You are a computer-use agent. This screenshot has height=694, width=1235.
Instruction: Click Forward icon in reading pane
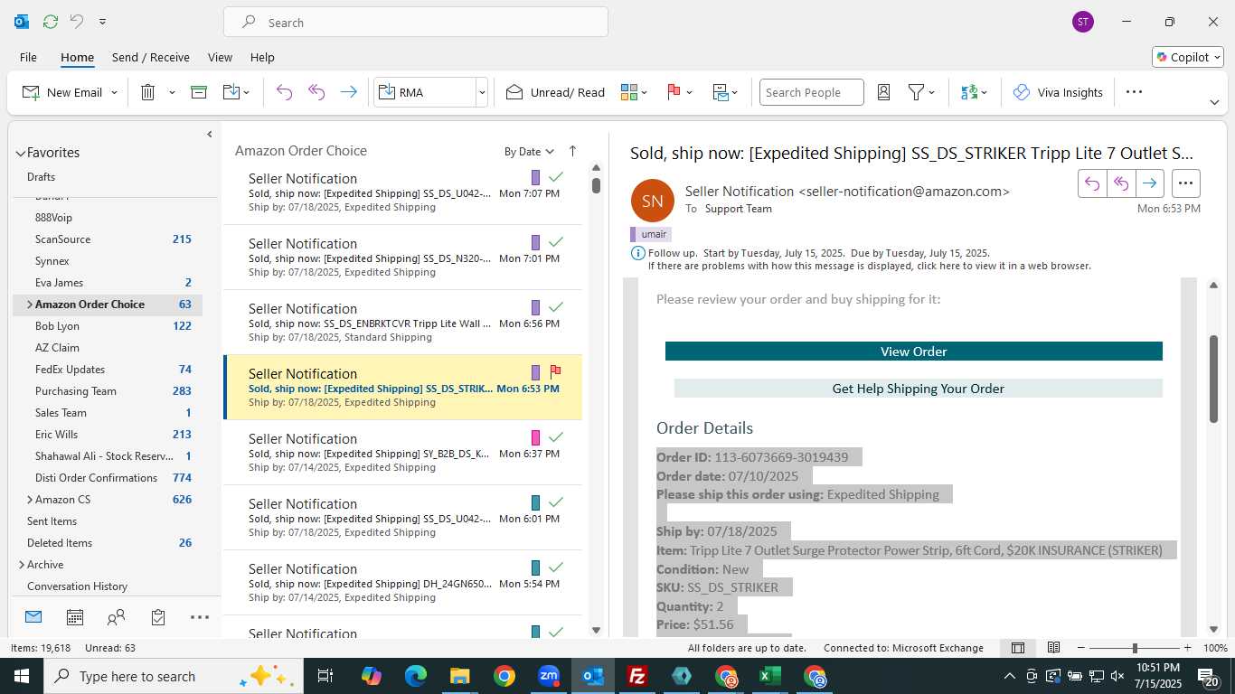pos(1149,183)
